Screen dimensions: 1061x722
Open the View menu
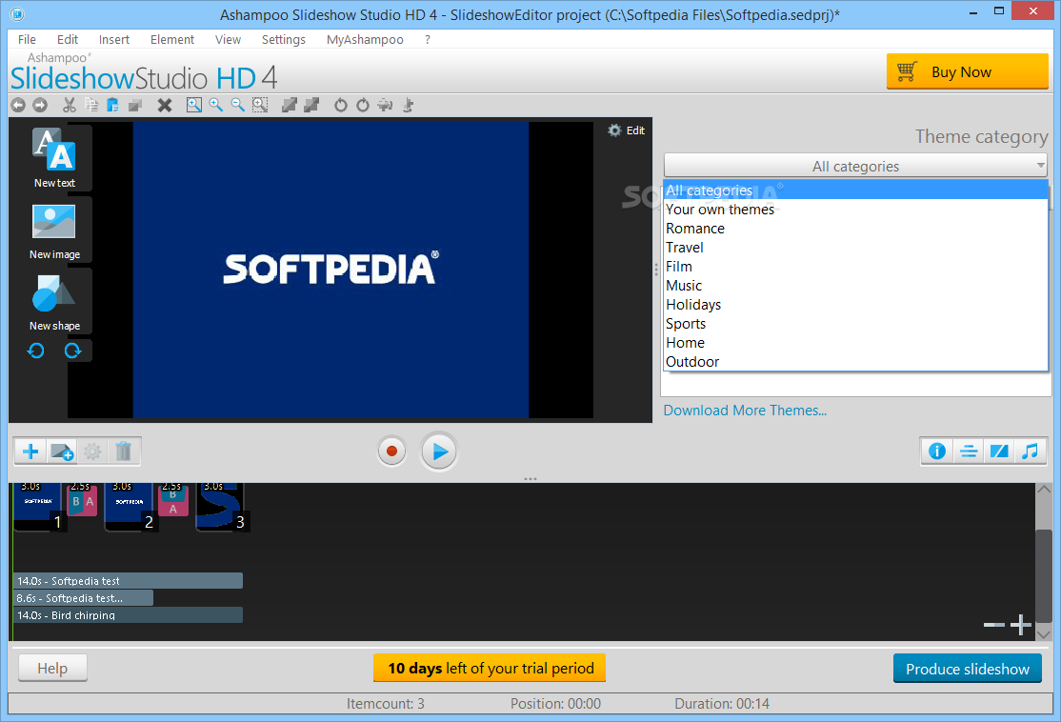[228, 39]
